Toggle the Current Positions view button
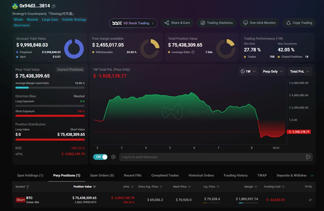Screen dimensions: 324x211 click(70, 69)
